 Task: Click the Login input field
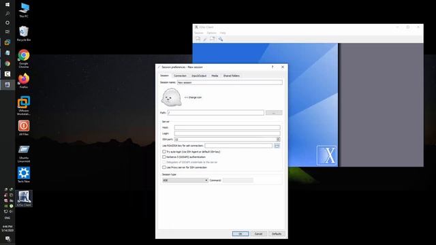[x=227, y=133]
